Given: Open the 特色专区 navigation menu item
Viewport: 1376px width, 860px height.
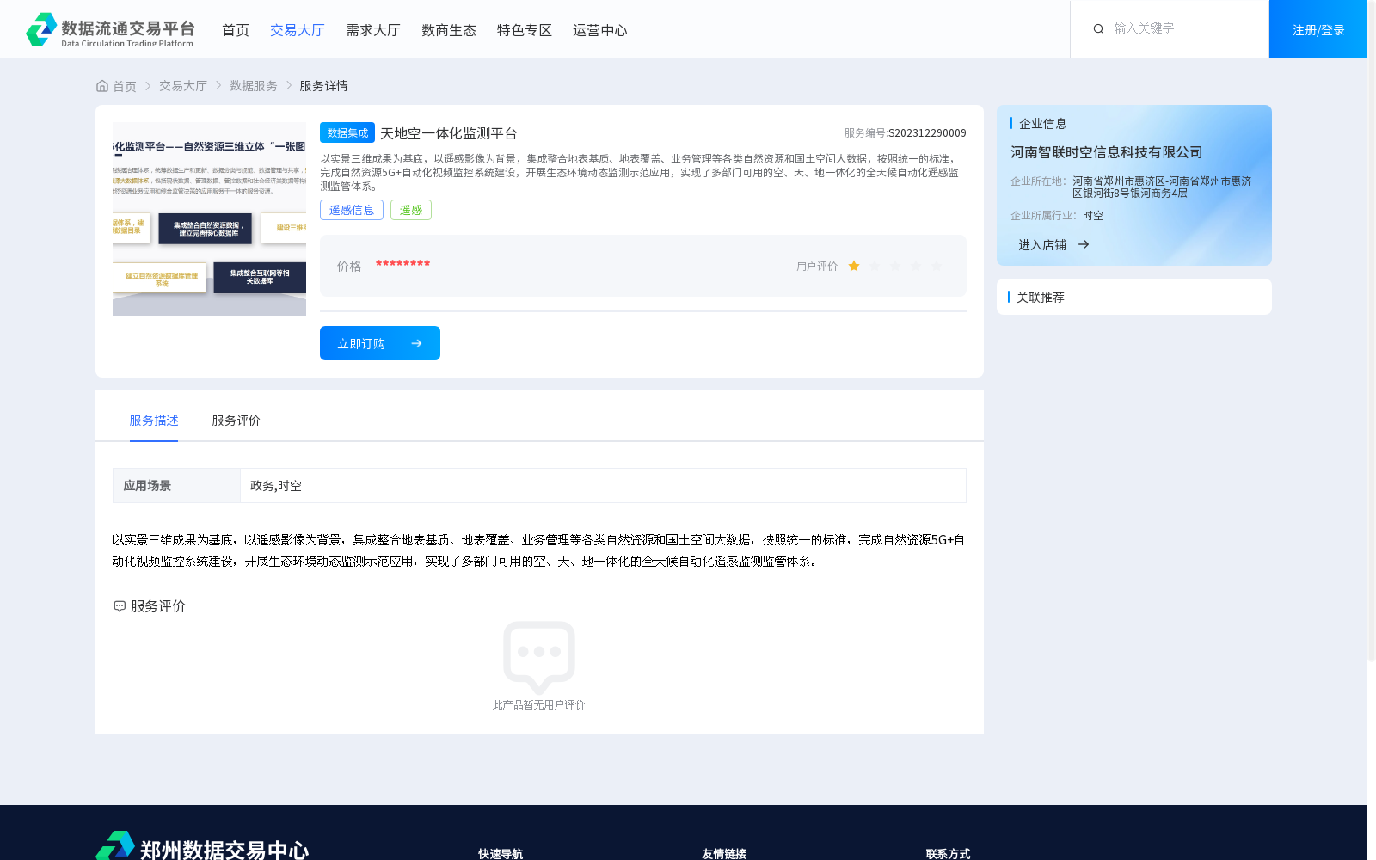Looking at the screenshot, I should pos(525,30).
